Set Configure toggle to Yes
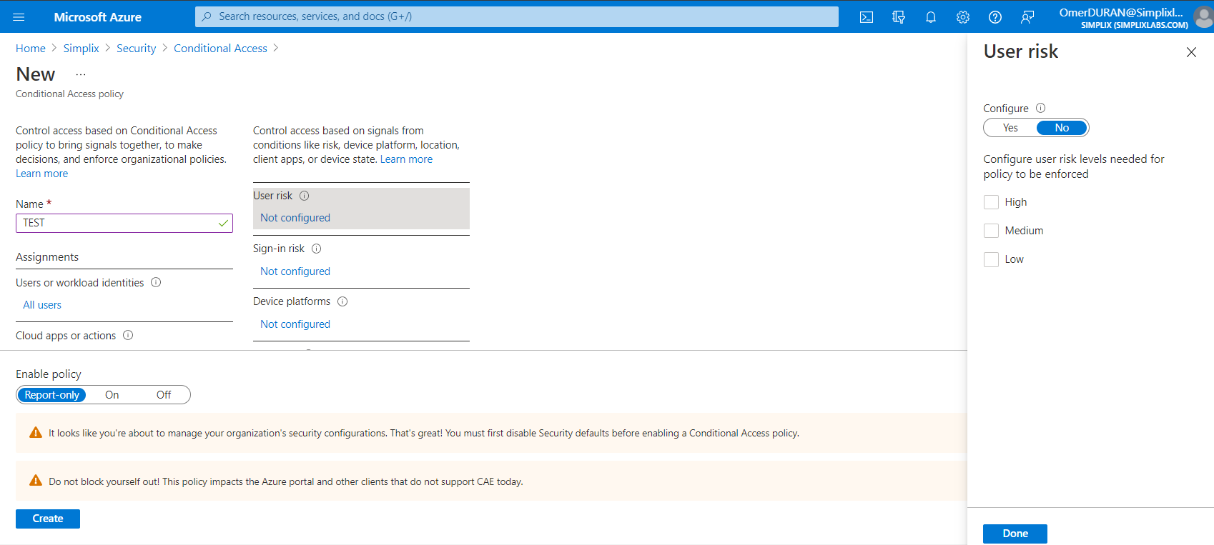Screen dimensions: 1214x545 pos(1010,128)
